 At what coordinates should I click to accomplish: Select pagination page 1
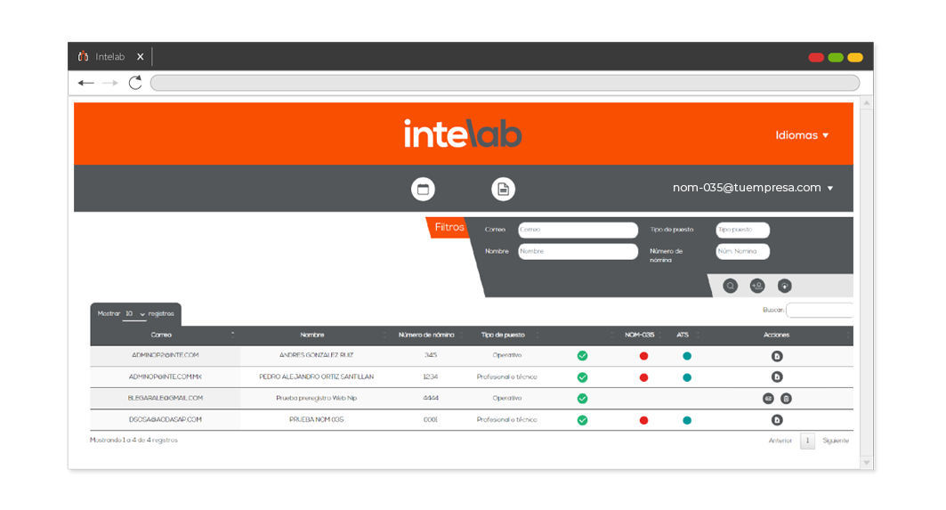(807, 441)
